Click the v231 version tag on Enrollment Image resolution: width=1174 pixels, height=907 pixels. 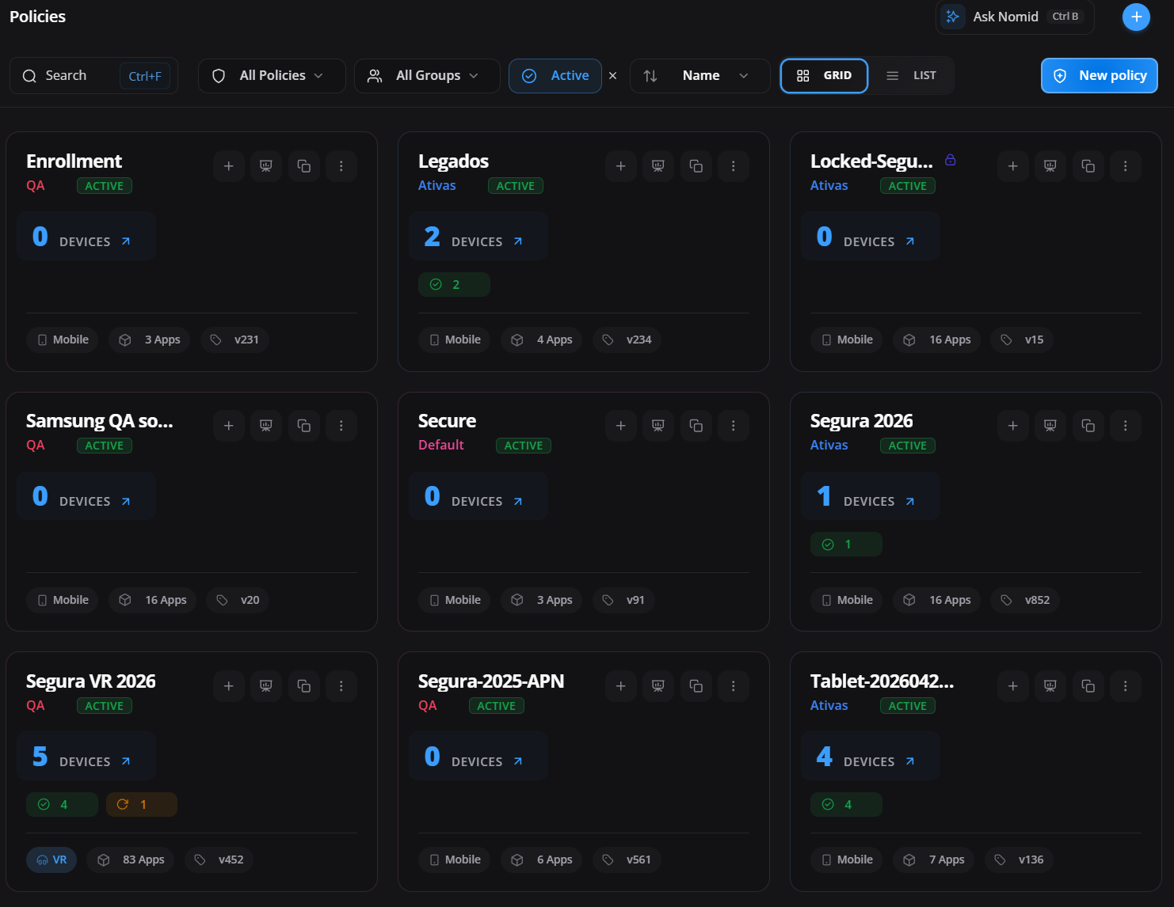234,340
